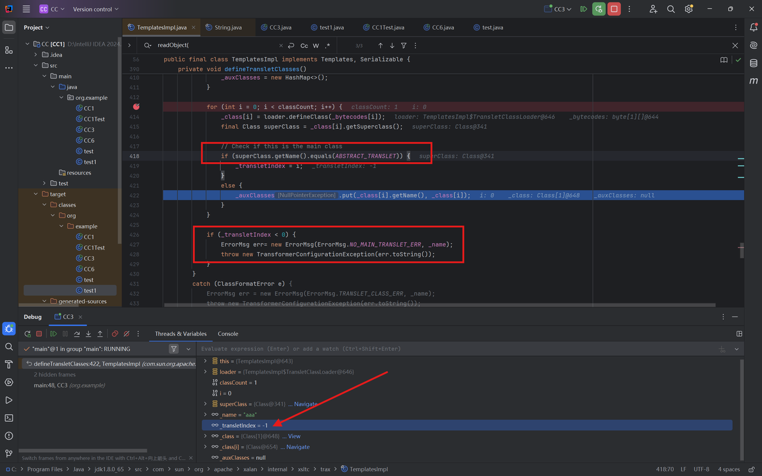The image size is (762, 476).
Task: Click the Navigate link next to superClass
Action: click(x=306, y=404)
